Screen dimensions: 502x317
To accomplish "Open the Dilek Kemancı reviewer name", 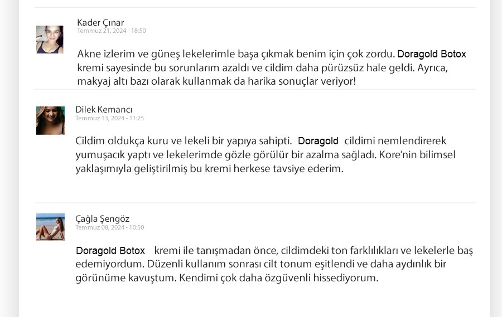I will 104,110.
